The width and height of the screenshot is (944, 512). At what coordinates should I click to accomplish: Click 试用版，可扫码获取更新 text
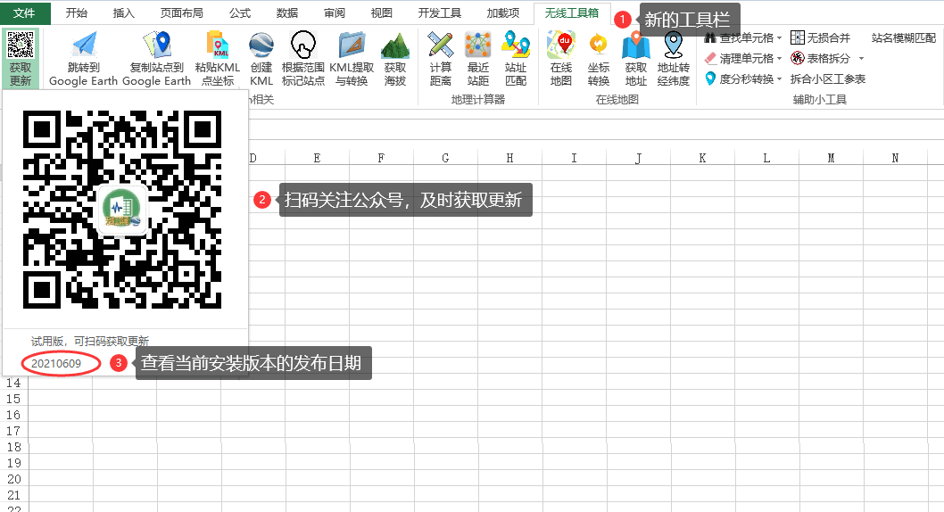pyautogui.click(x=90, y=341)
